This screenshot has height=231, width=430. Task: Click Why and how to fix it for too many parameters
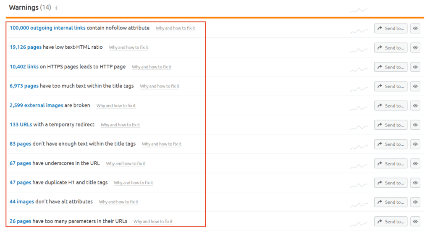point(153,221)
